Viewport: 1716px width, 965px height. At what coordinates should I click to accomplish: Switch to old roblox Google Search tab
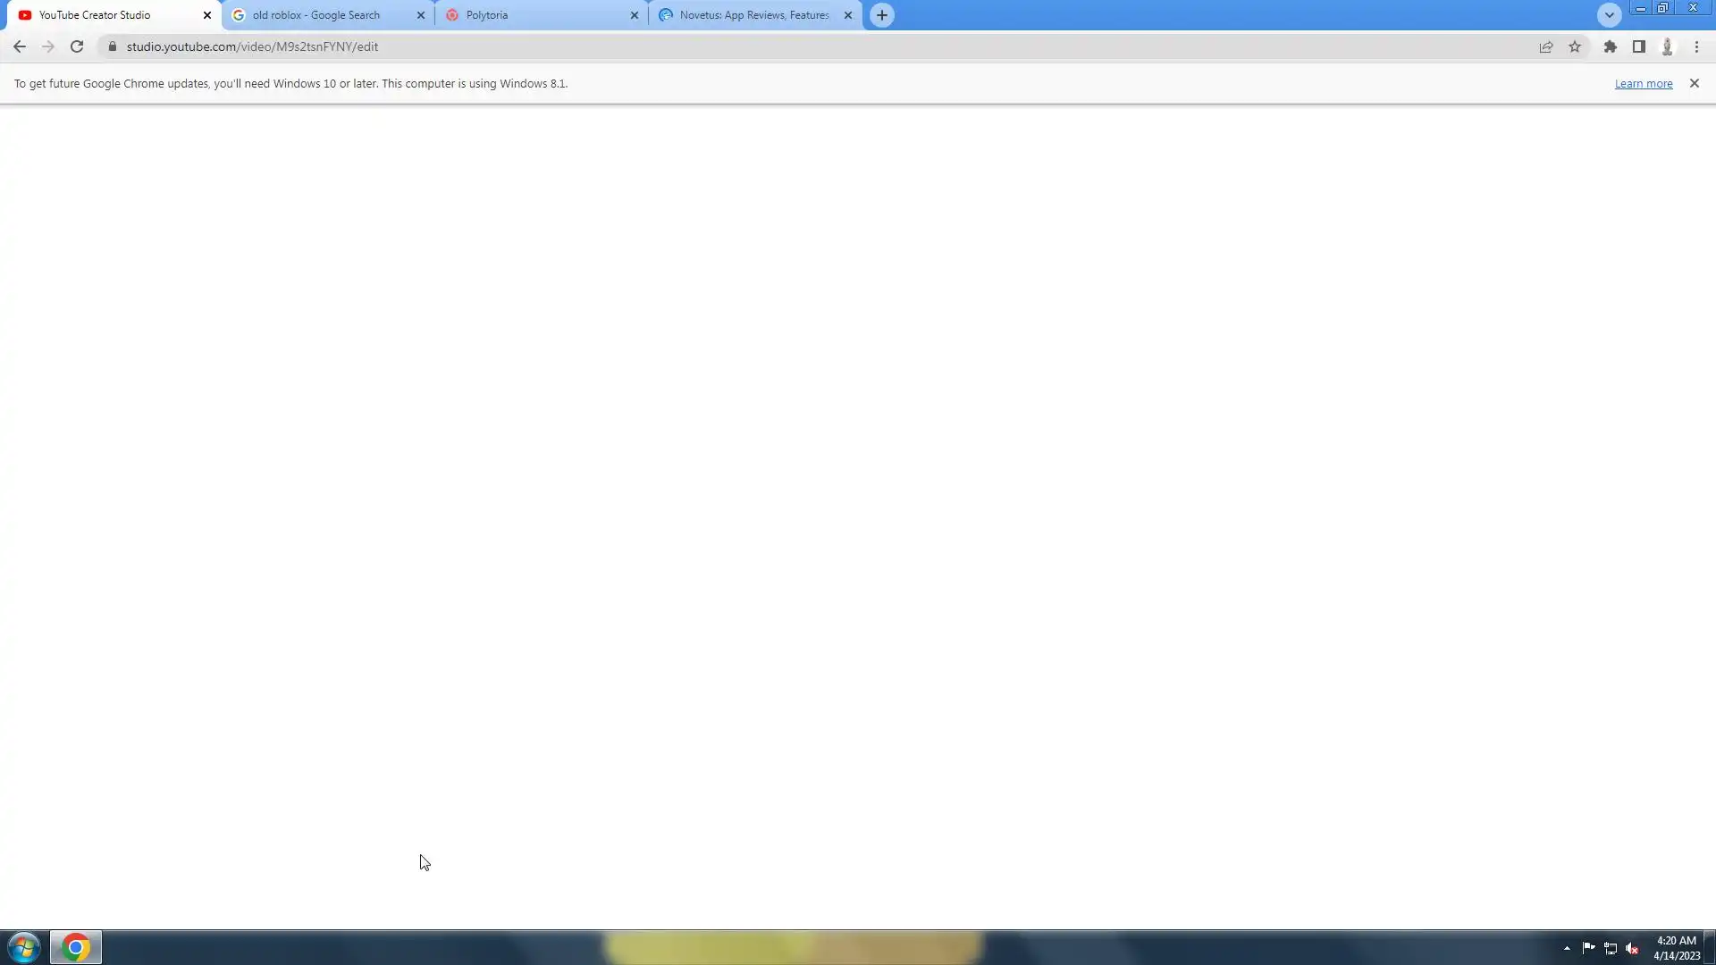(316, 15)
